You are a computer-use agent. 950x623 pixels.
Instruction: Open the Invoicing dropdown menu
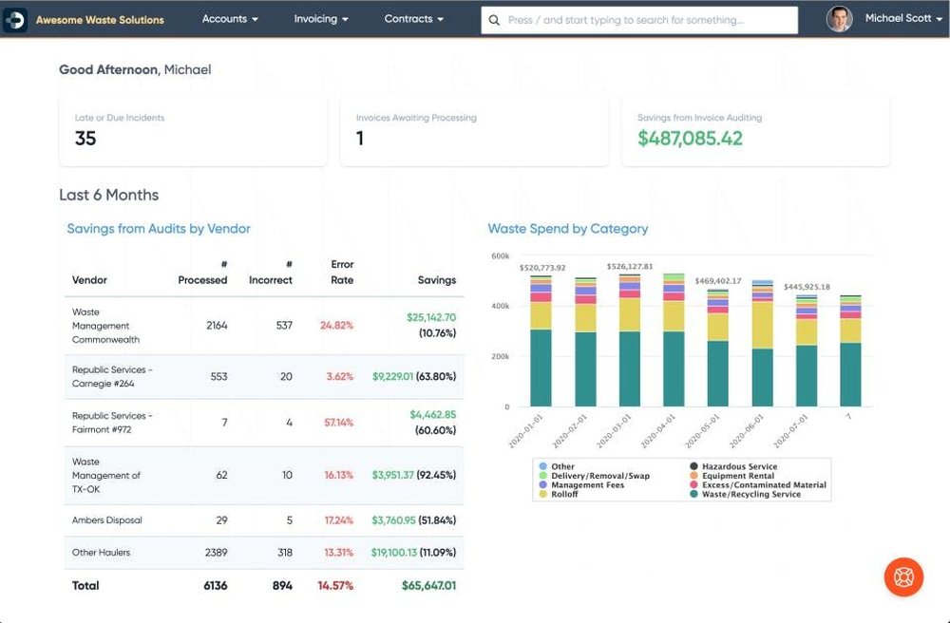[321, 19]
